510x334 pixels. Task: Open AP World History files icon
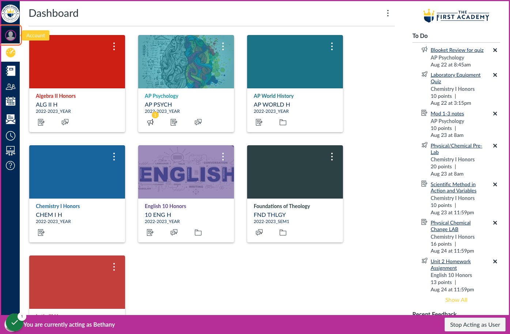283,122
